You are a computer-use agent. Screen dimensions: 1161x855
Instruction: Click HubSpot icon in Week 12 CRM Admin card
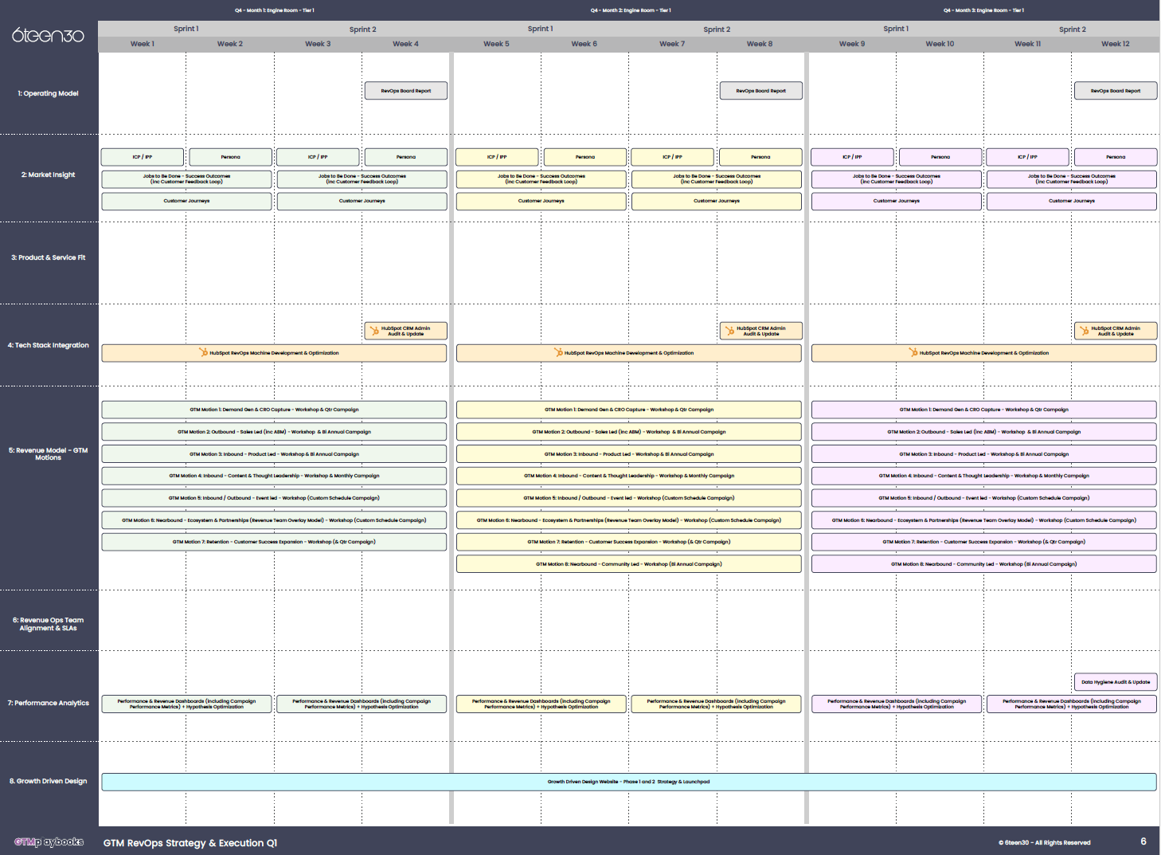1085,331
